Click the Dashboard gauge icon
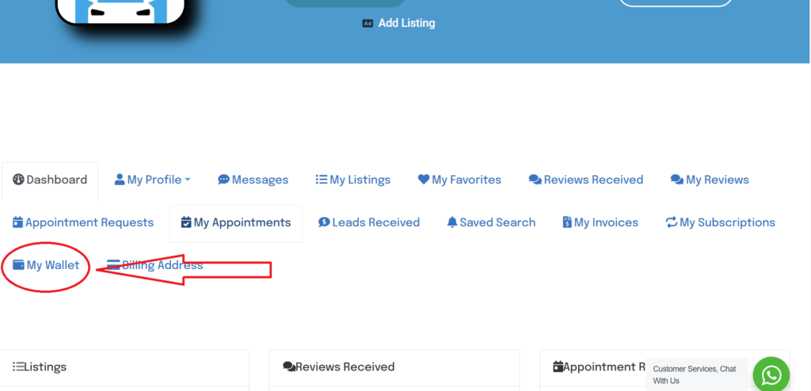 (x=18, y=180)
